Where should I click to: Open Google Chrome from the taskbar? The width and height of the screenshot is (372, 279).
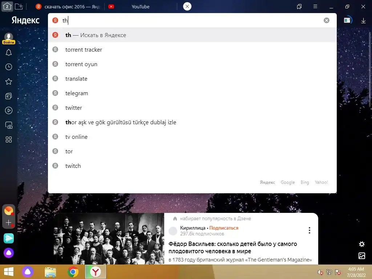(73, 272)
